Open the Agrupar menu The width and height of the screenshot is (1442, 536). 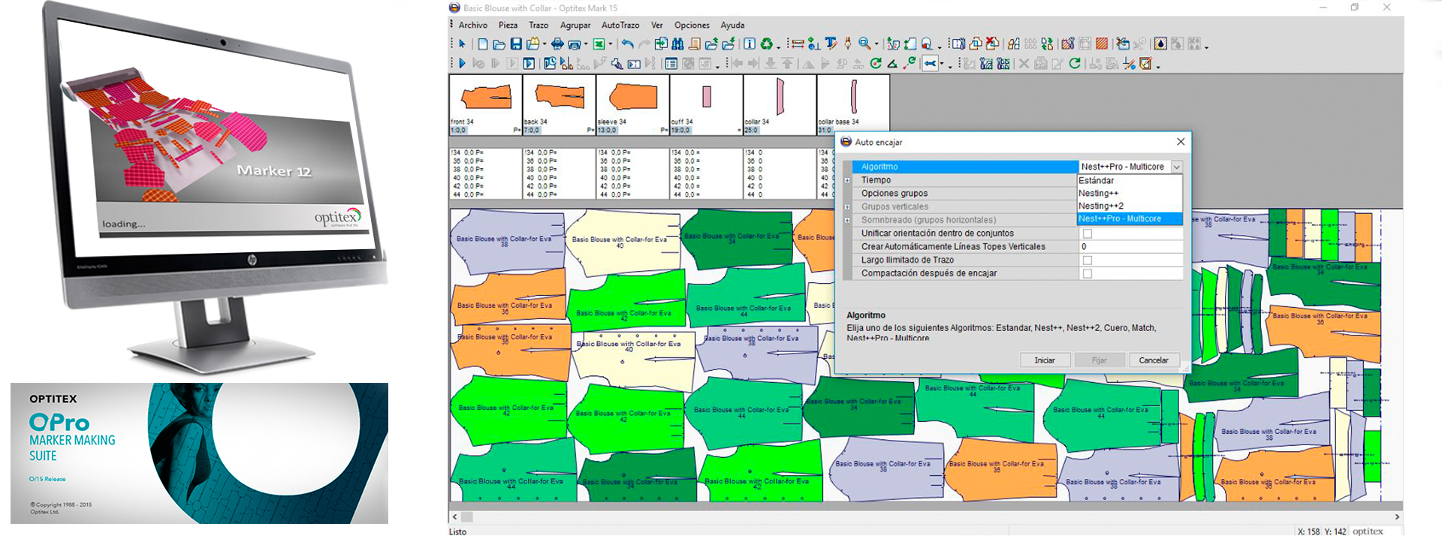point(575,25)
